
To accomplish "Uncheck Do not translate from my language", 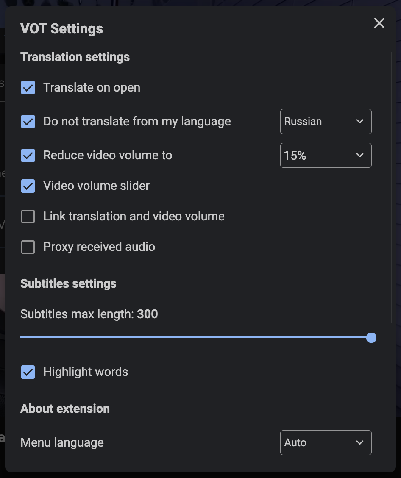I will pos(28,122).
